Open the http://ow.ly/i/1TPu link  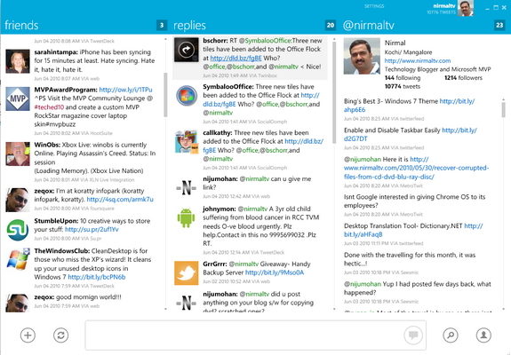point(125,90)
